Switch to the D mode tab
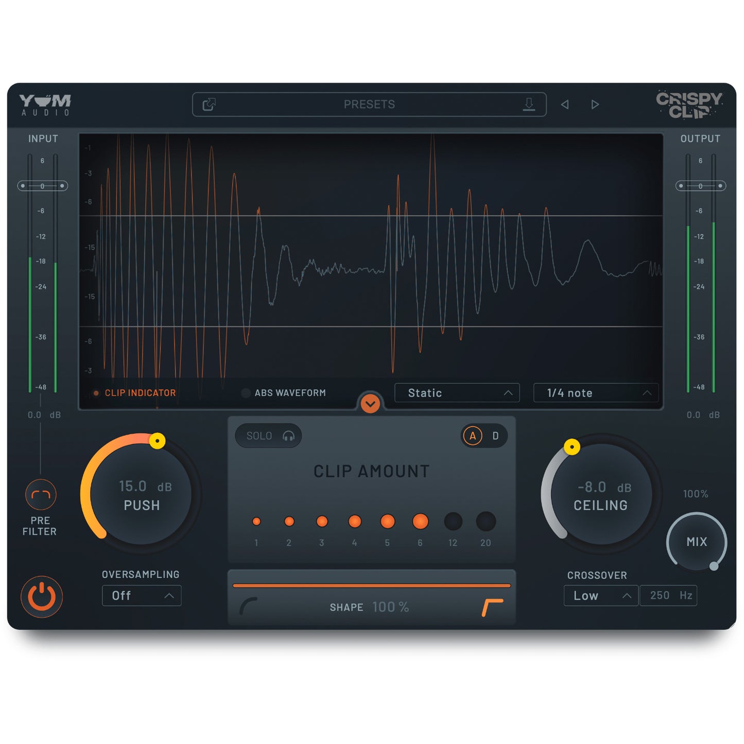744x744 pixels. coord(495,436)
